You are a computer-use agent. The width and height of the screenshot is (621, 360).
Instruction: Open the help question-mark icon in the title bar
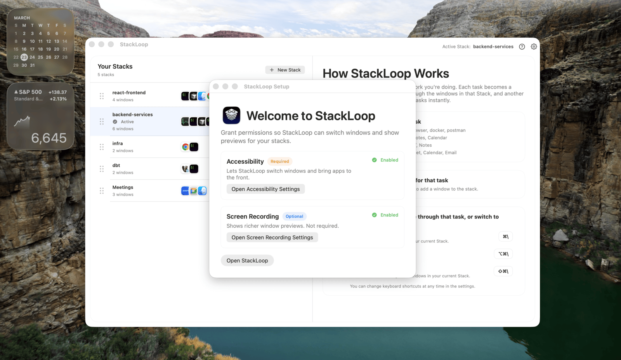[522, 46]
